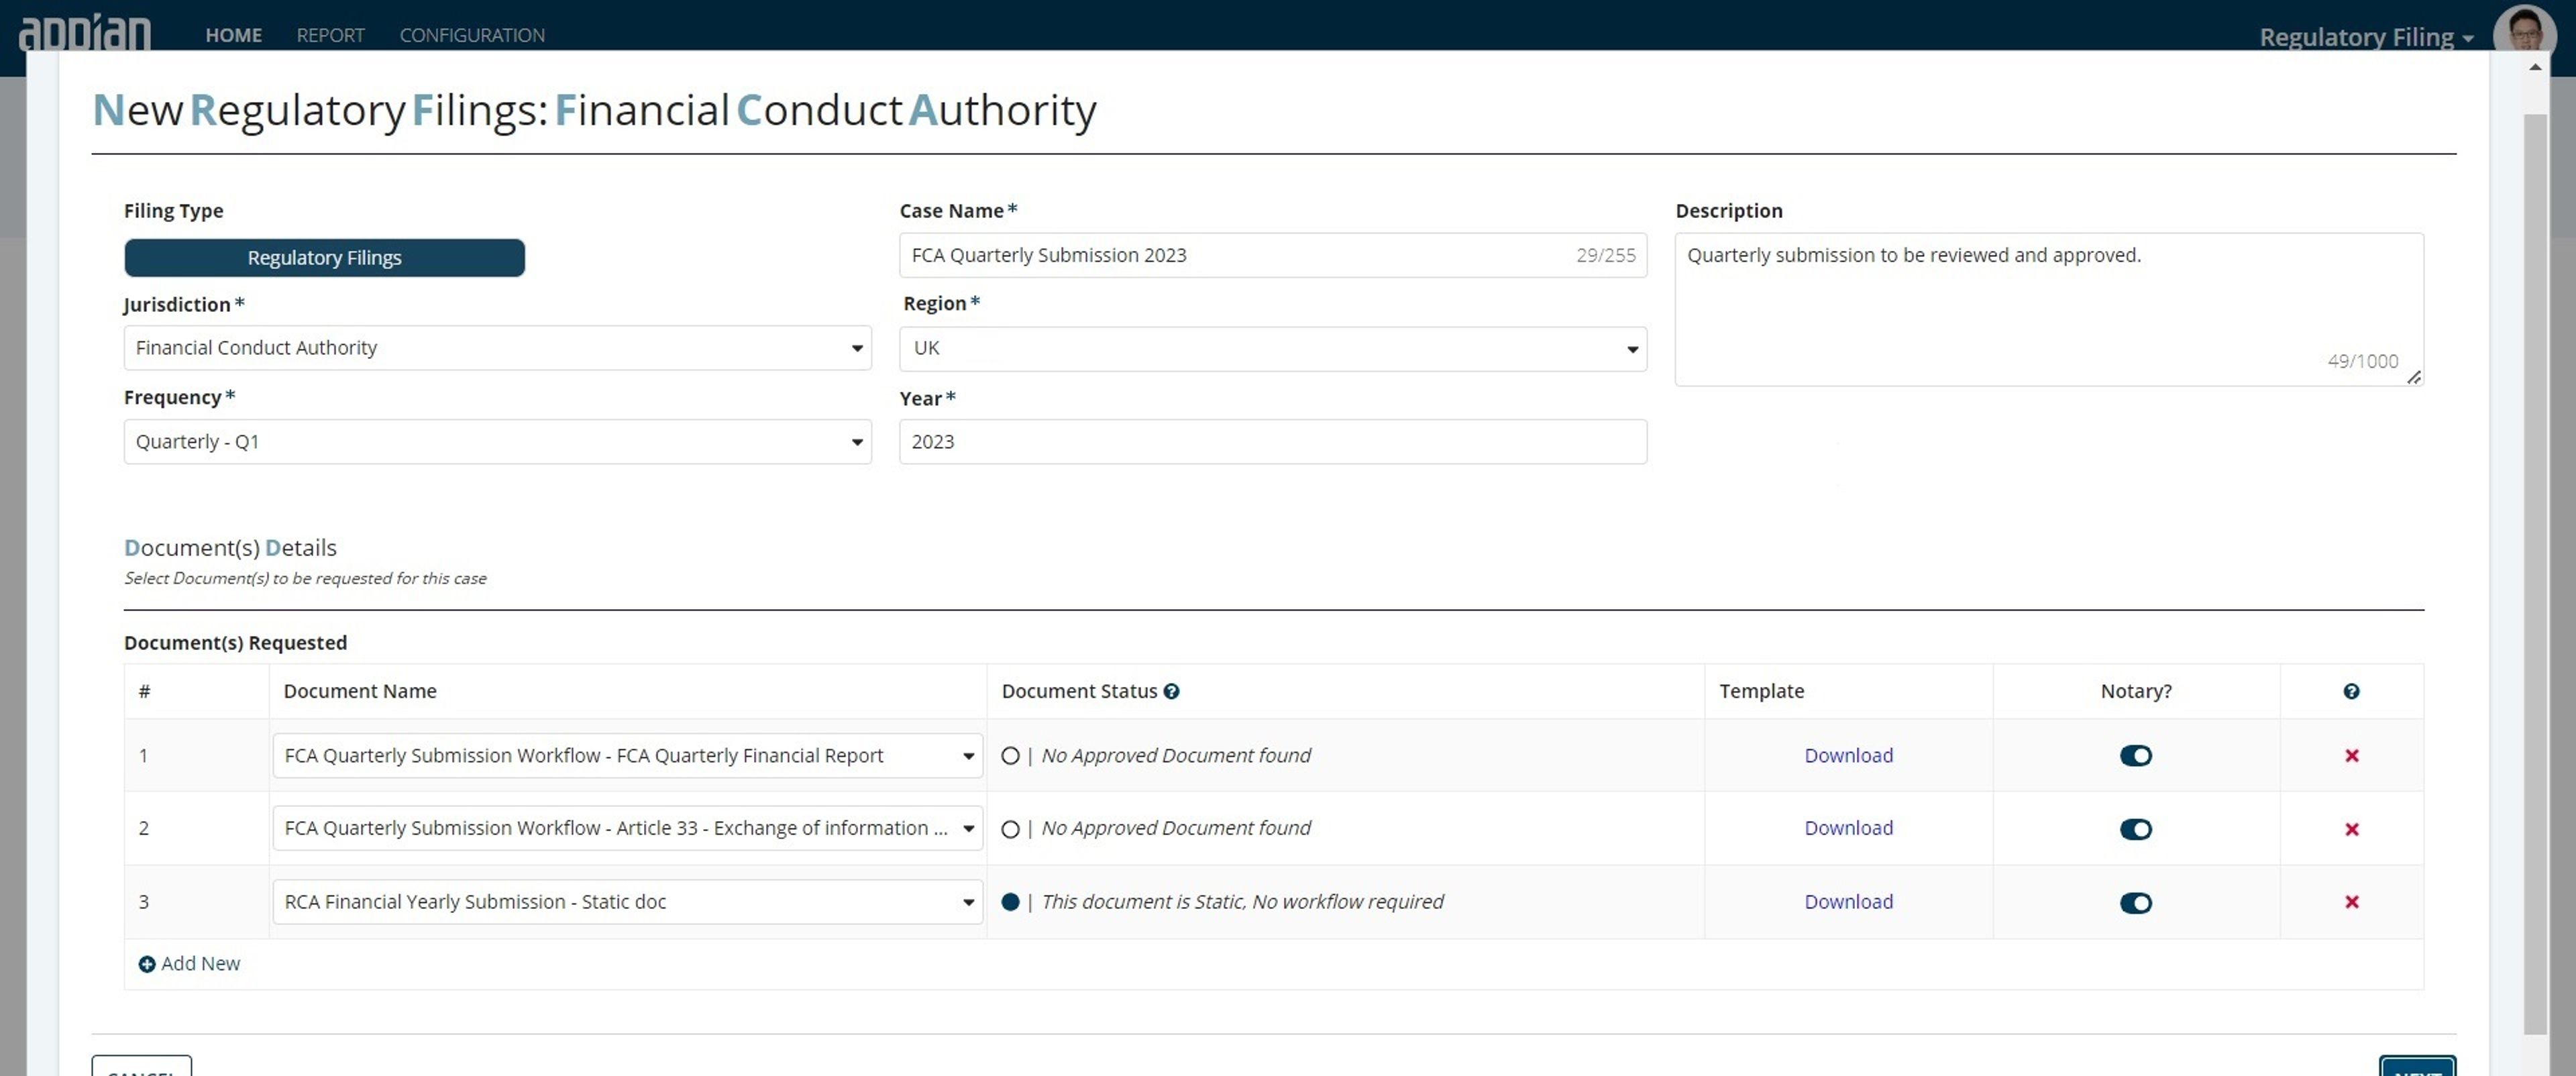The width and height of the screenshot is (2576, 1076).
Task: Download template for Article 33 document
Action: tap(1848, 828)
